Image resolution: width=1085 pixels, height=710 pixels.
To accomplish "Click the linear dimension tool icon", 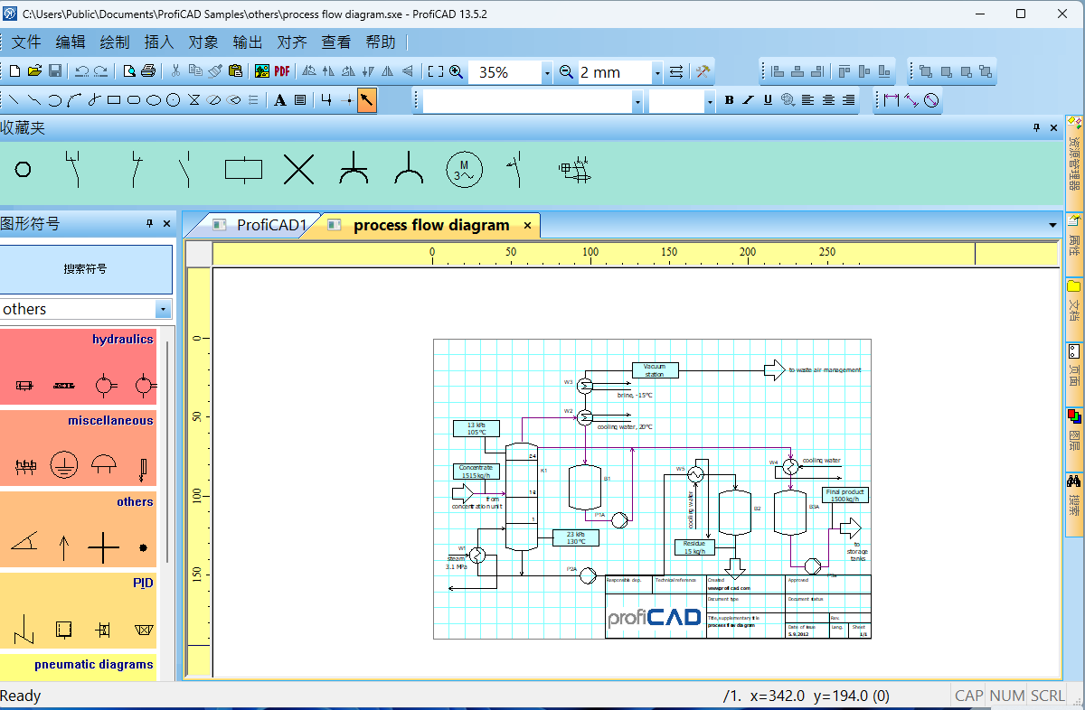I will tap(892, 100).
